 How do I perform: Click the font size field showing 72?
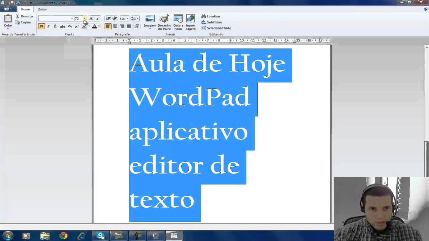(x=78, y=18)
